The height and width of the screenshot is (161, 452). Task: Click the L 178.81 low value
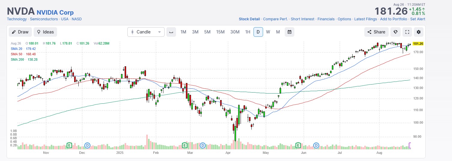(66, 43)
